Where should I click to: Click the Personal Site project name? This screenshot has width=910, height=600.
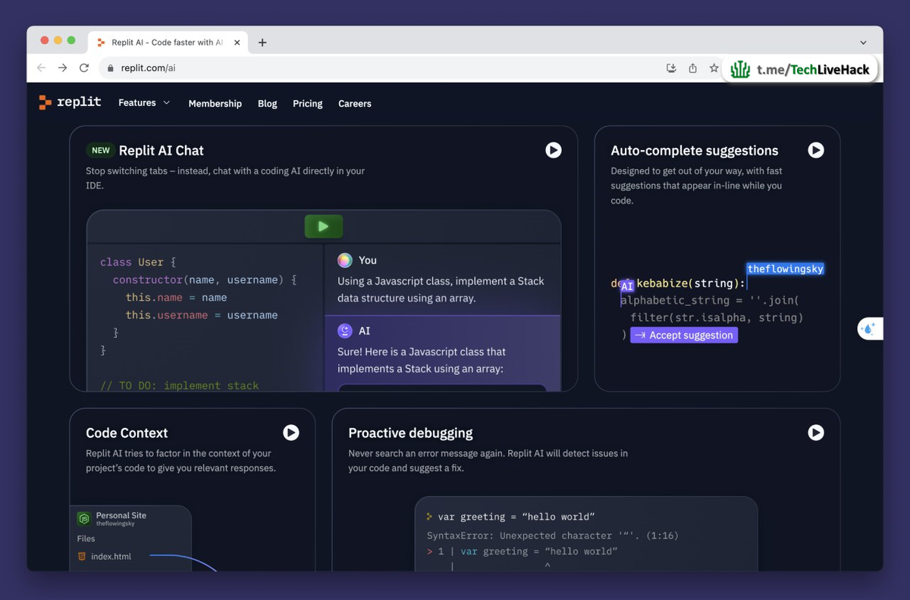121,515
